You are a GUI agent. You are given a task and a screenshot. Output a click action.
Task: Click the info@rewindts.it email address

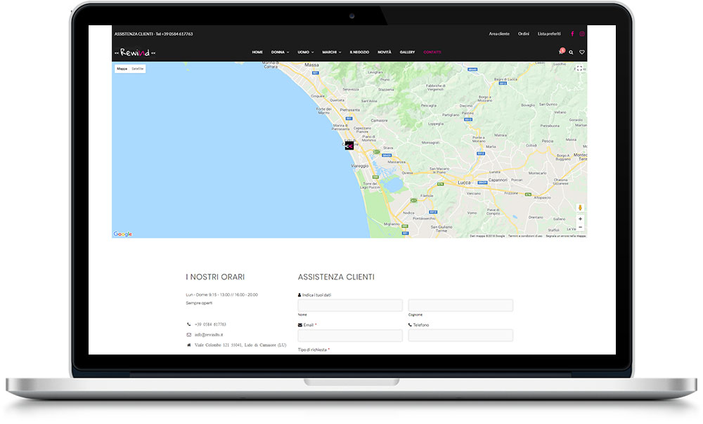point(209,334)
